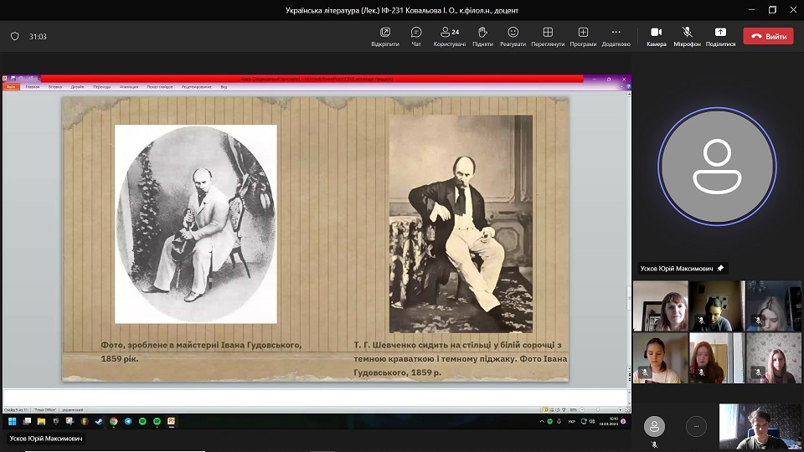Select the Дизайн tab in shared PowerPoint

point(77,86)
